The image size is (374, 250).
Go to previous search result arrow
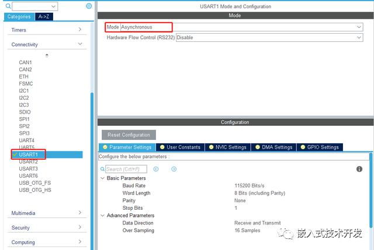(156, 169)
